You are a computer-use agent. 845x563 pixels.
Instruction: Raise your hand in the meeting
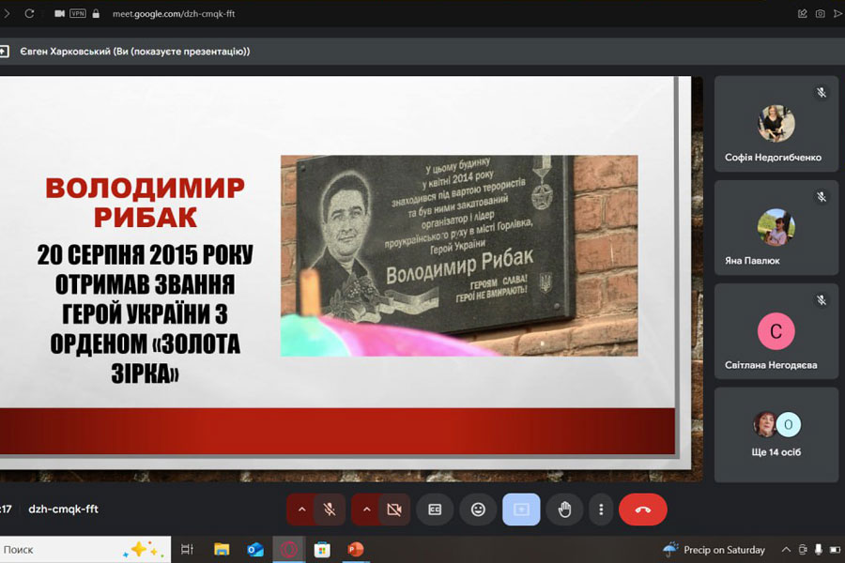pyautogui.click(x=564, y=510)
